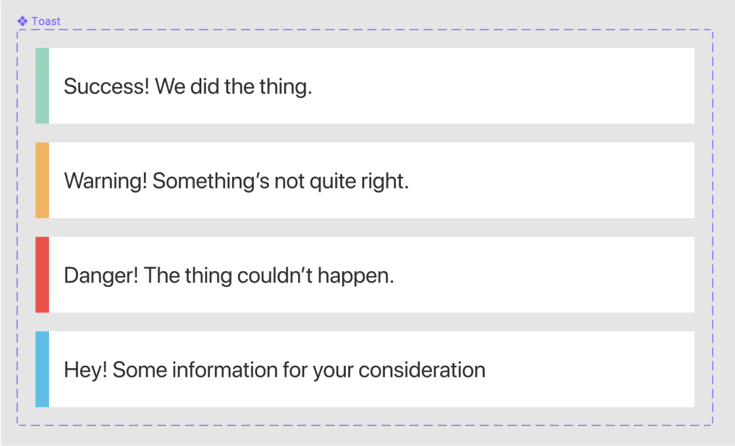The image size is (735, 446).
Task: Click the "Success! We did the thing." text
Action: pyautogui.click(x=188, y=86)
